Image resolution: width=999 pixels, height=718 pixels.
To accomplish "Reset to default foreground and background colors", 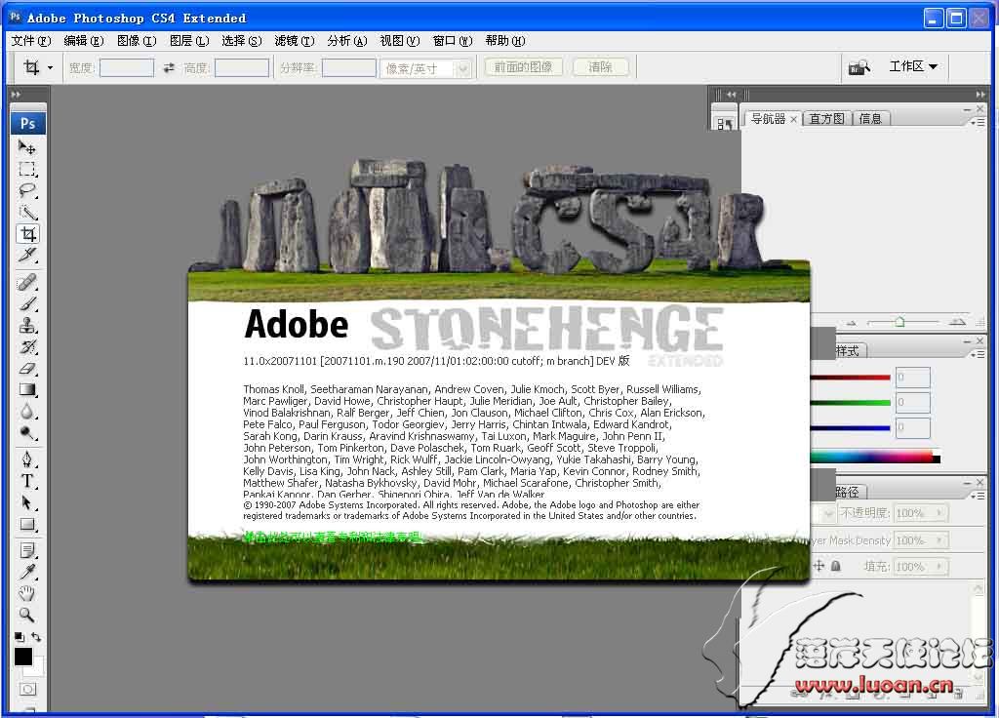I will coord(20,636).
